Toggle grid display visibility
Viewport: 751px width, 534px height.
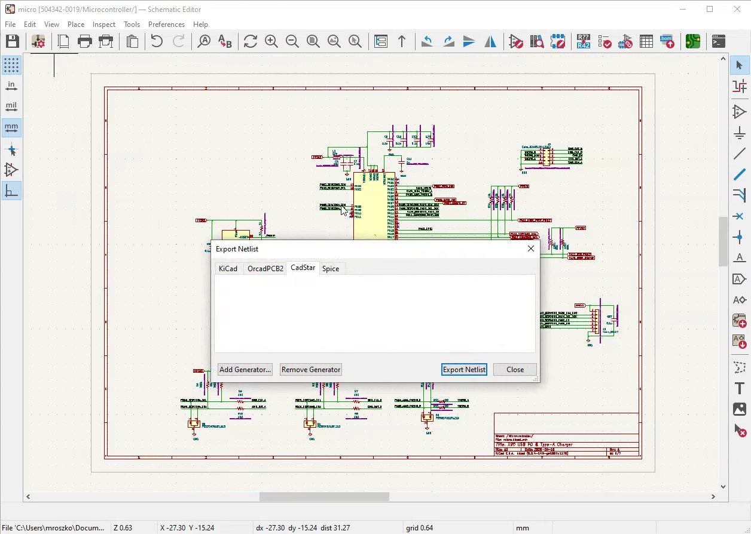click(11, 65)
